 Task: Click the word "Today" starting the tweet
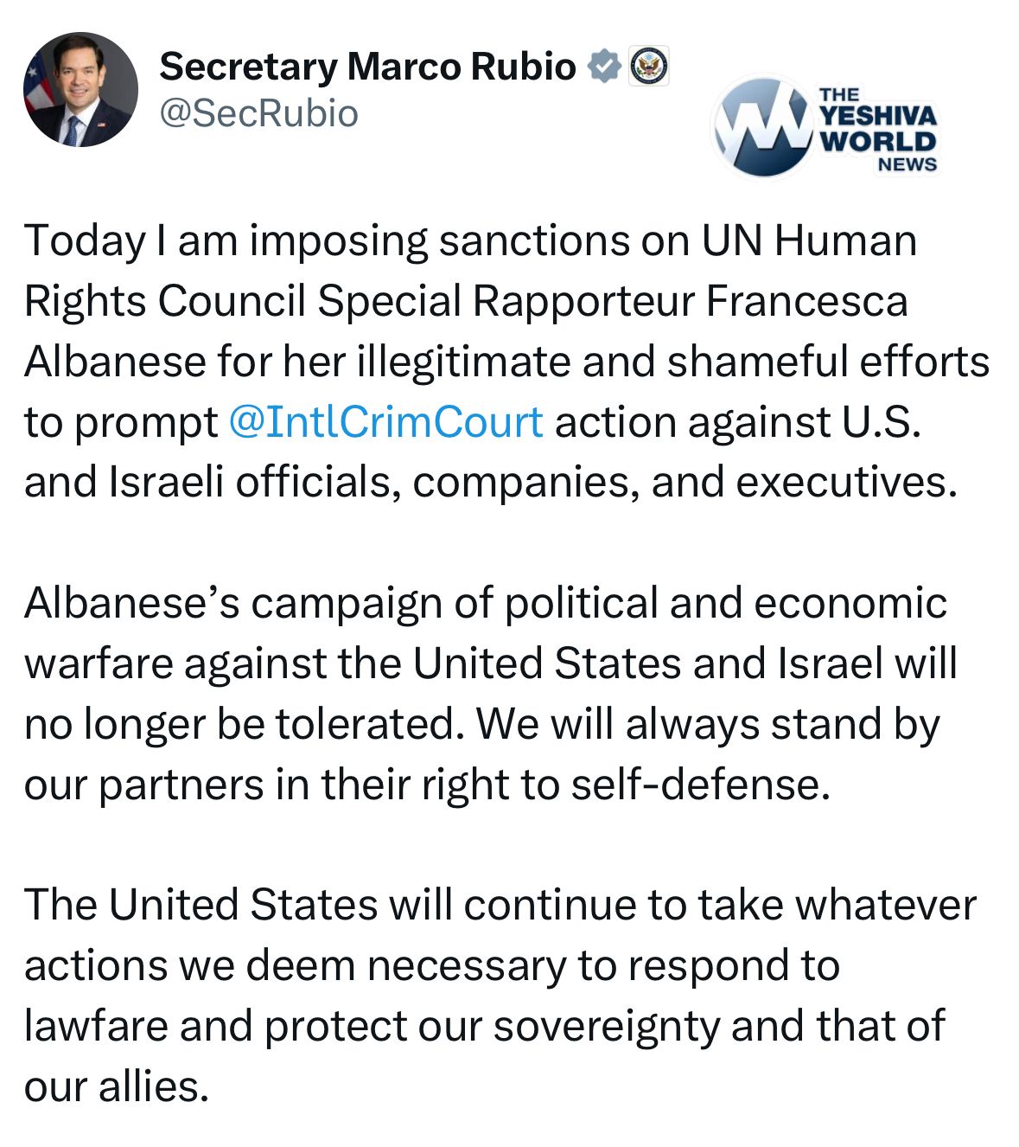[x=84, y=240]
